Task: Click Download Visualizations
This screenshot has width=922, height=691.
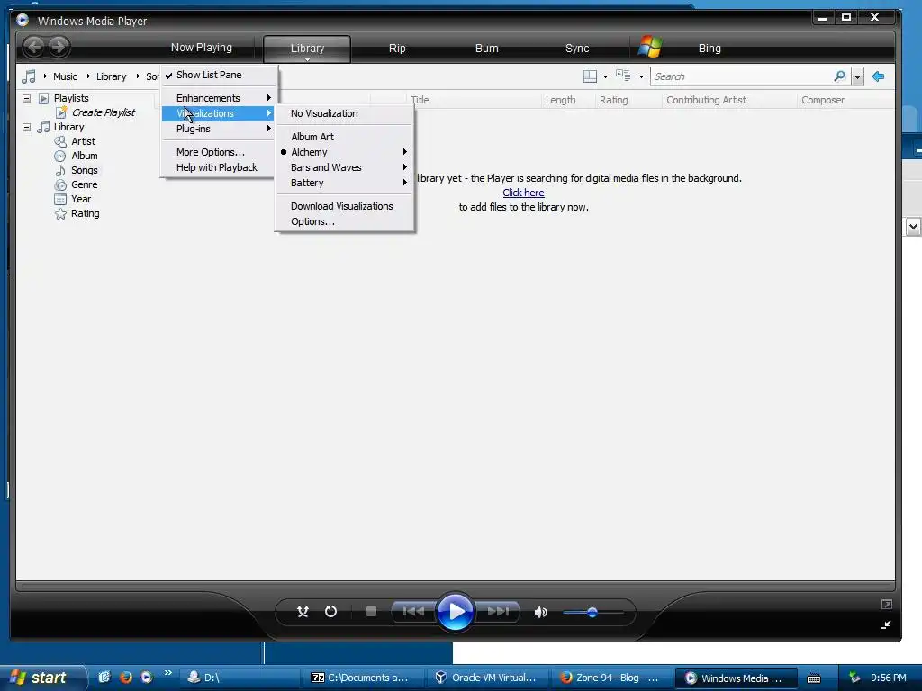Action: point(344,206)
